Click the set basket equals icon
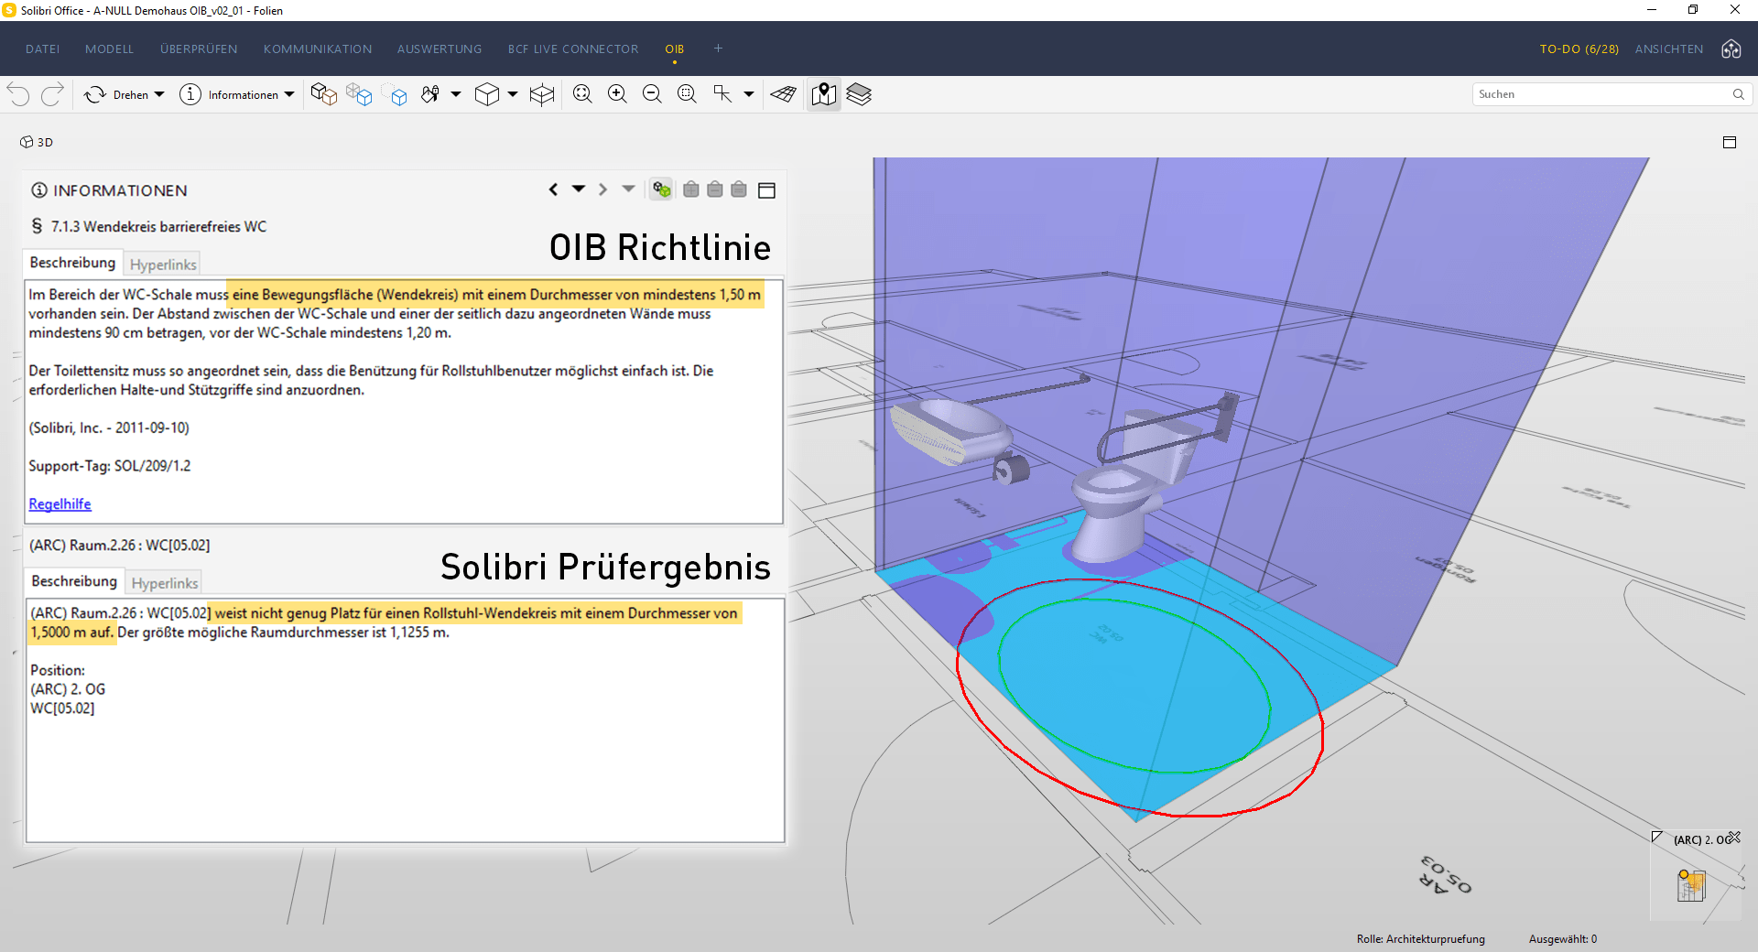This screenshot has height=952, width=1758. pos(739,189)
